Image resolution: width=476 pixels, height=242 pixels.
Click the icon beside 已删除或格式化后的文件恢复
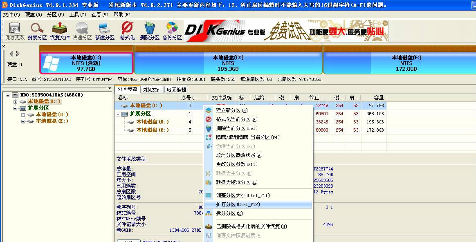[x=209, y=226]
